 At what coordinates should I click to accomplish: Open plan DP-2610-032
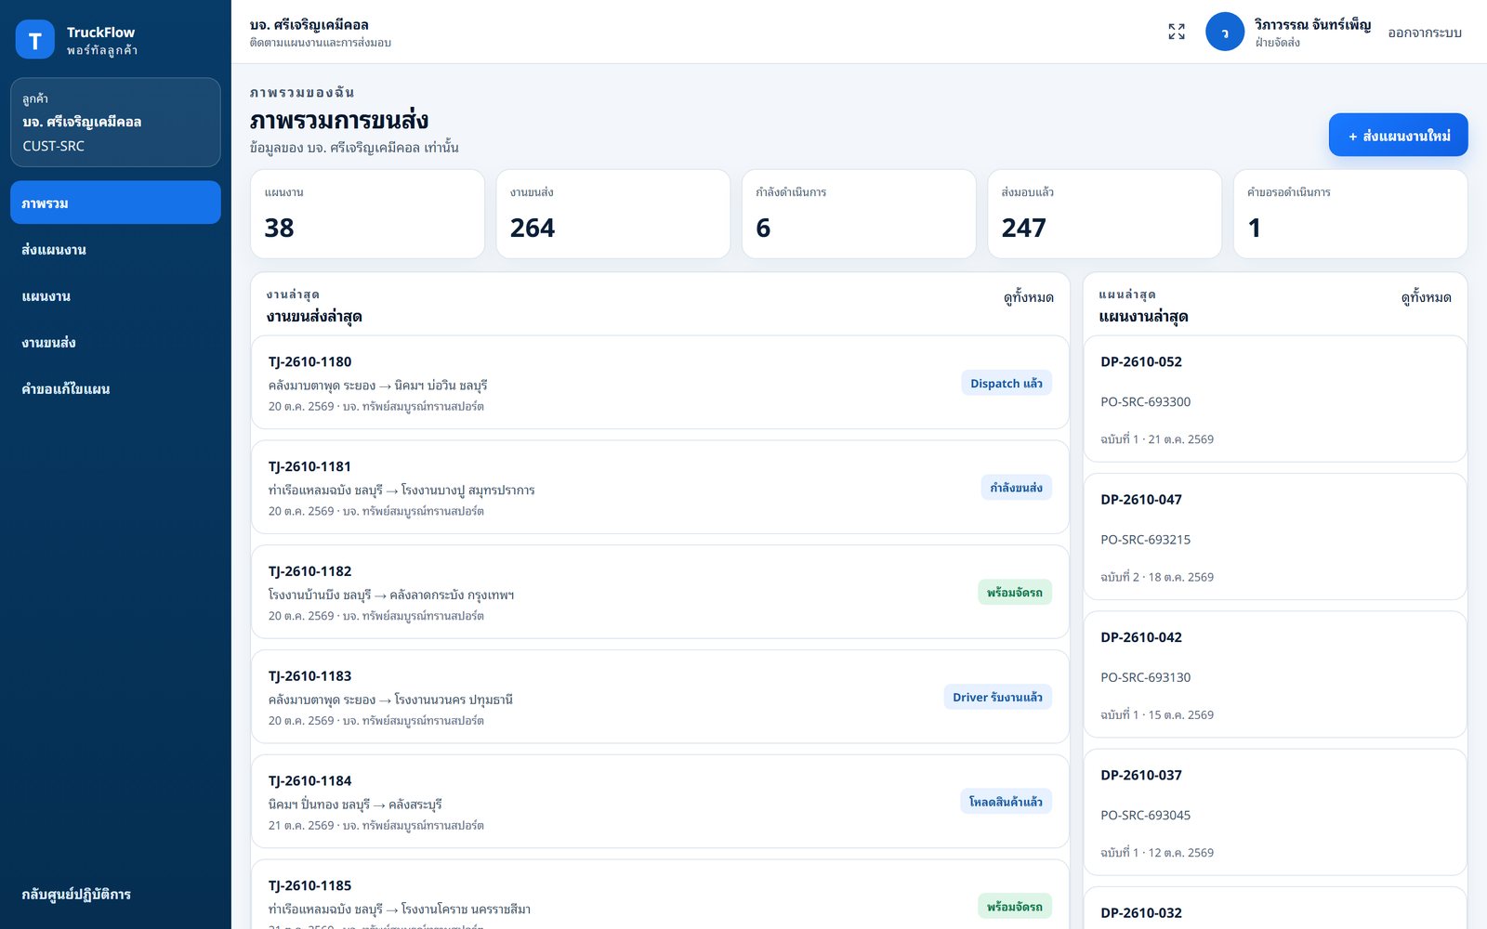tap(1275, 909)
